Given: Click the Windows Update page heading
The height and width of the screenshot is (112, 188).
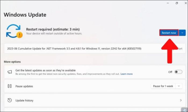Looking at the screenshot, I should tap(25, 15).
